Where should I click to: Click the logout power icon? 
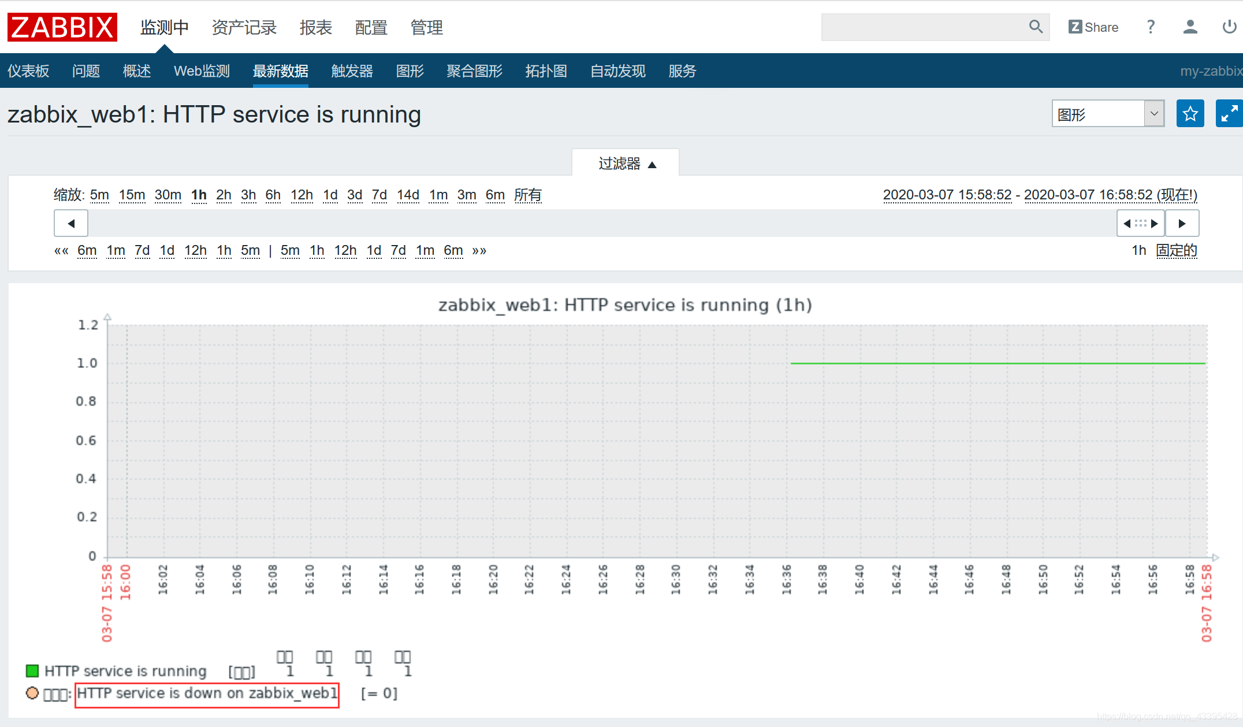pyautogui.click(x=1229, y=27)
